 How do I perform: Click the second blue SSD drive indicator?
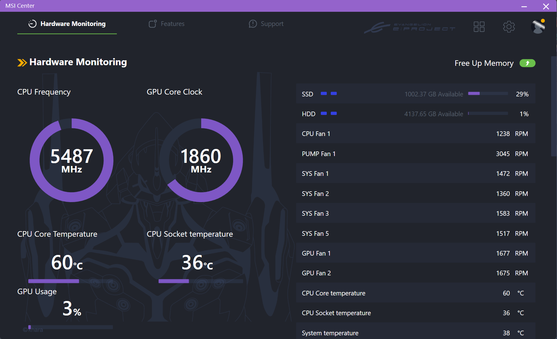(334, 93)
